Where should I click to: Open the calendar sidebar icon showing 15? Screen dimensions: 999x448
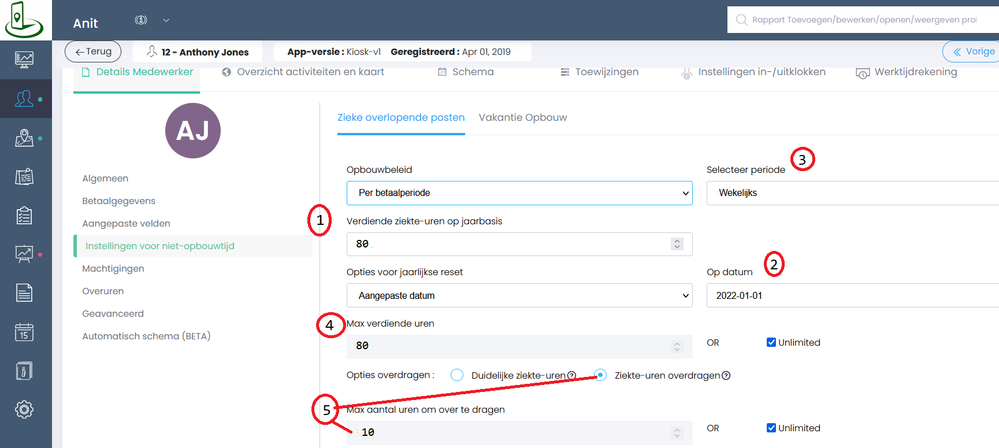[x=24, y=332]
